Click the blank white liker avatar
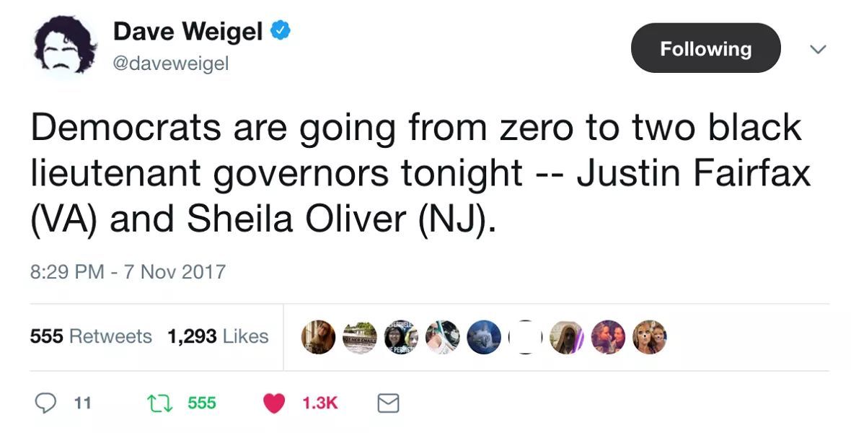 coord(525,337)
